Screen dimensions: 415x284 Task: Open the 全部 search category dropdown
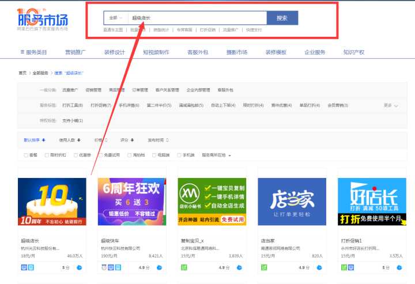coord(115,18)
